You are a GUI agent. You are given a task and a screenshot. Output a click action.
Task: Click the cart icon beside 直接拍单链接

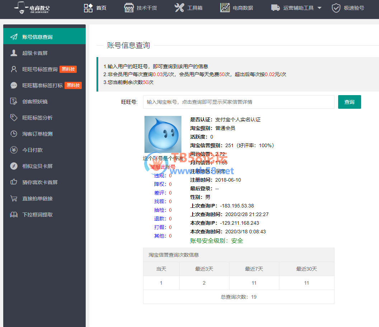pos(14,198)
